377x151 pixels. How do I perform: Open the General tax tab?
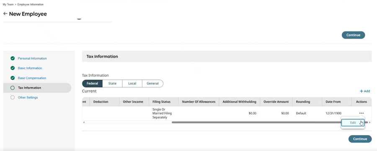click(x=152, y=83)
